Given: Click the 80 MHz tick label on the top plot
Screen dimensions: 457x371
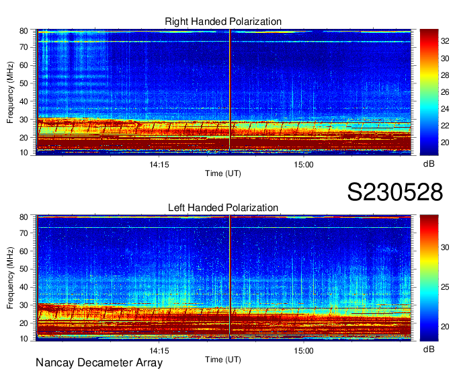Looking at the screenshot, I should coord(24,31).
